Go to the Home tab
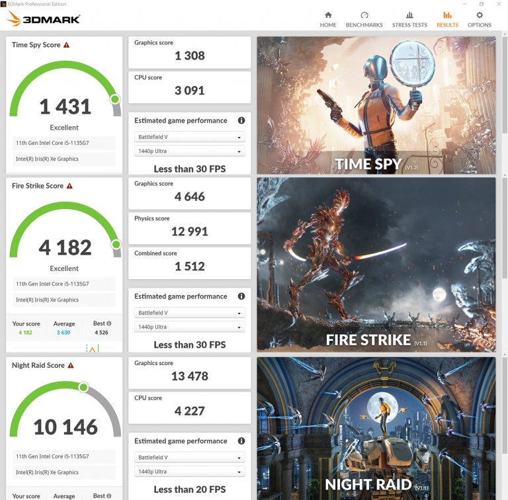 [x=328, y=19]
